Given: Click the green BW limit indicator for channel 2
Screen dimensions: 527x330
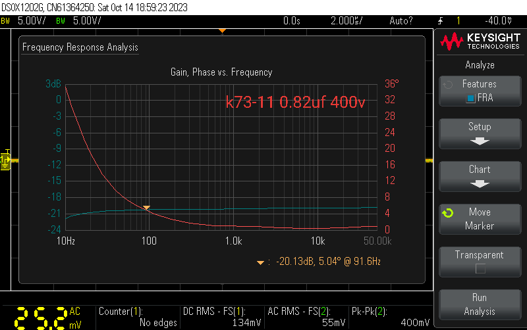Looking at the screenshot, I should (61, 21).
